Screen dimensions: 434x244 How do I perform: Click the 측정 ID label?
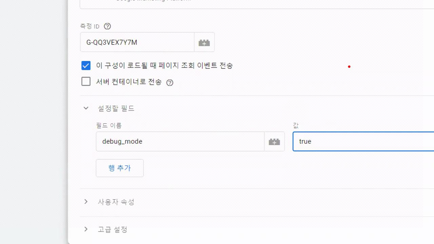(90, 26)
